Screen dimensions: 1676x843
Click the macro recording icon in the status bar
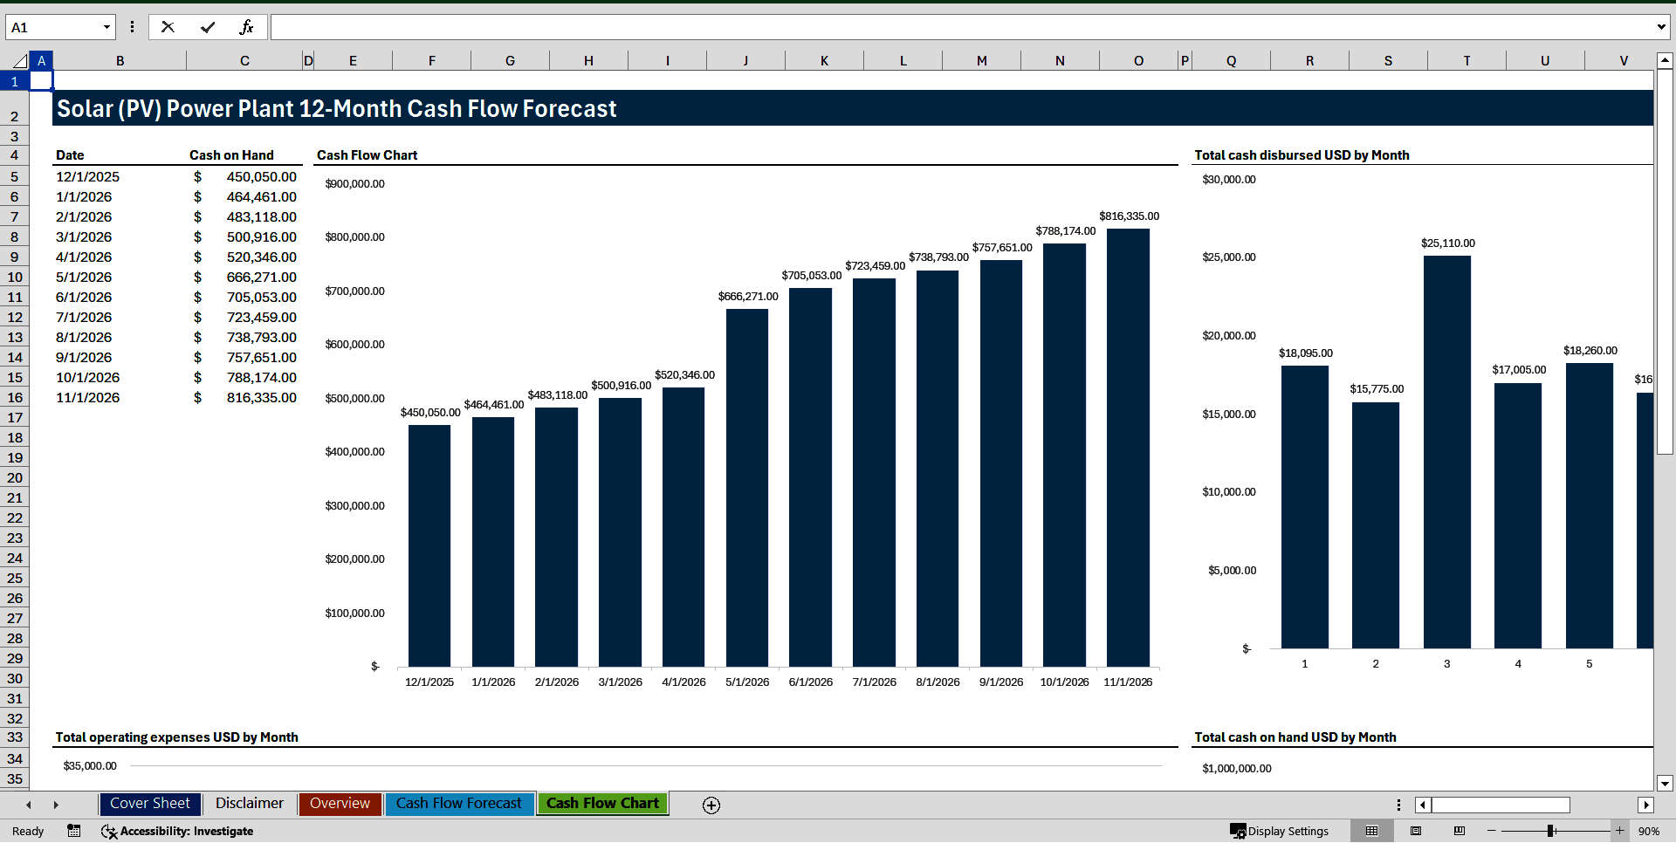74,831
